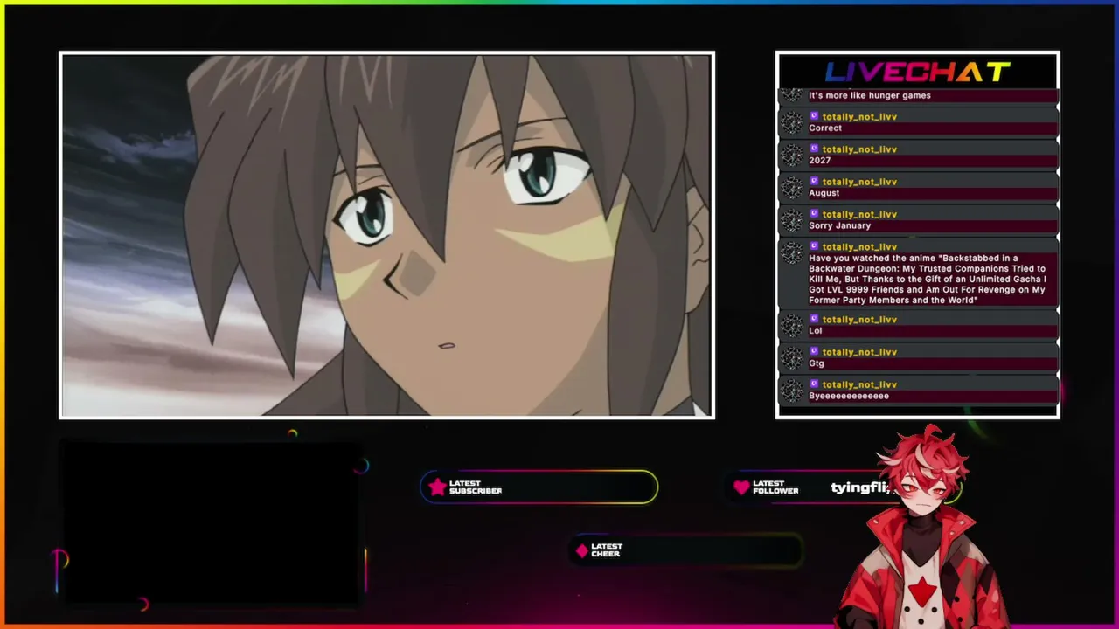1119x629 pixels.
Task: Click the chat message "Correct"
Action: pos(825,128)
